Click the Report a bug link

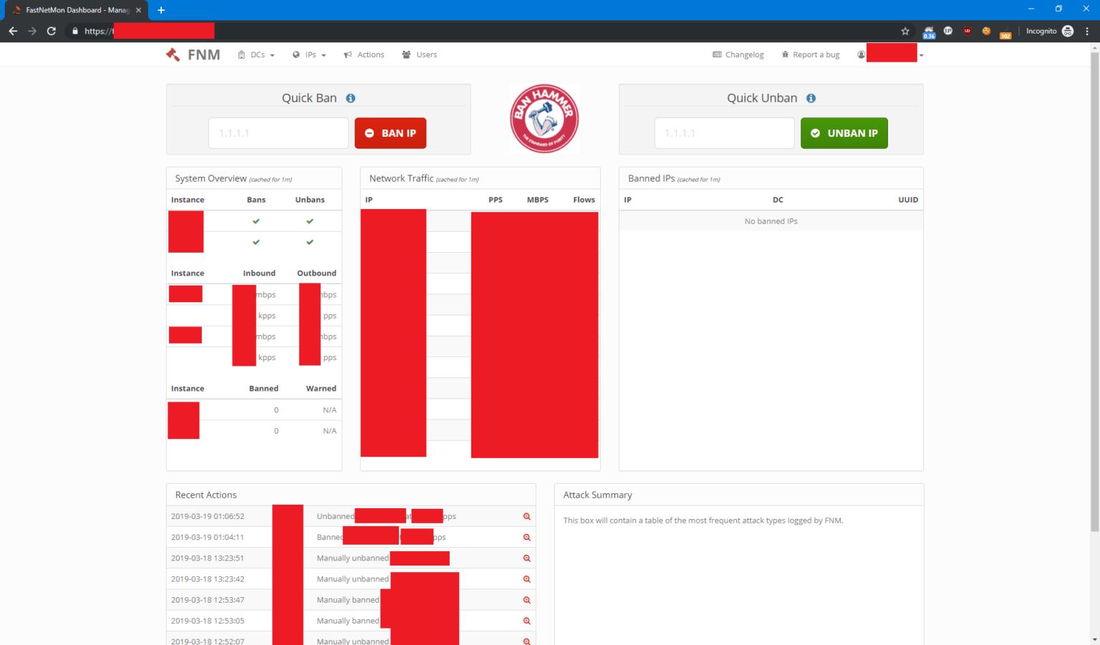pos(811,54)
